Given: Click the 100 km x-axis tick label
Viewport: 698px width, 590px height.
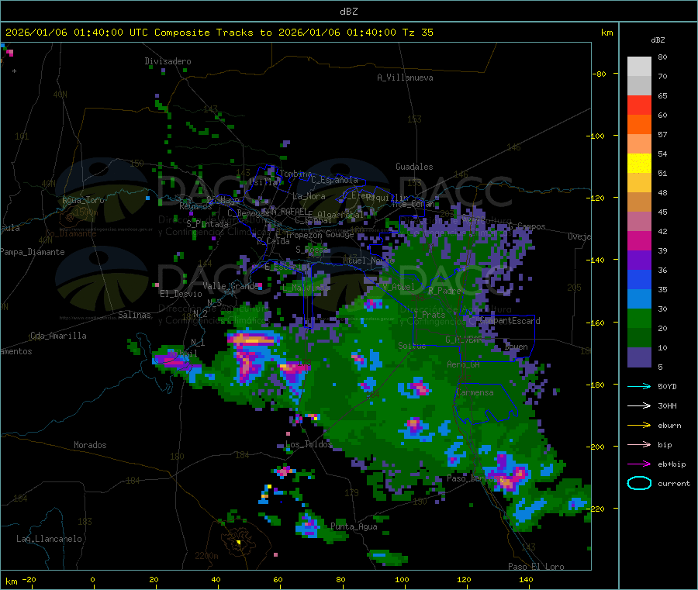Looking at the screenshot, I should click(402, 579).
